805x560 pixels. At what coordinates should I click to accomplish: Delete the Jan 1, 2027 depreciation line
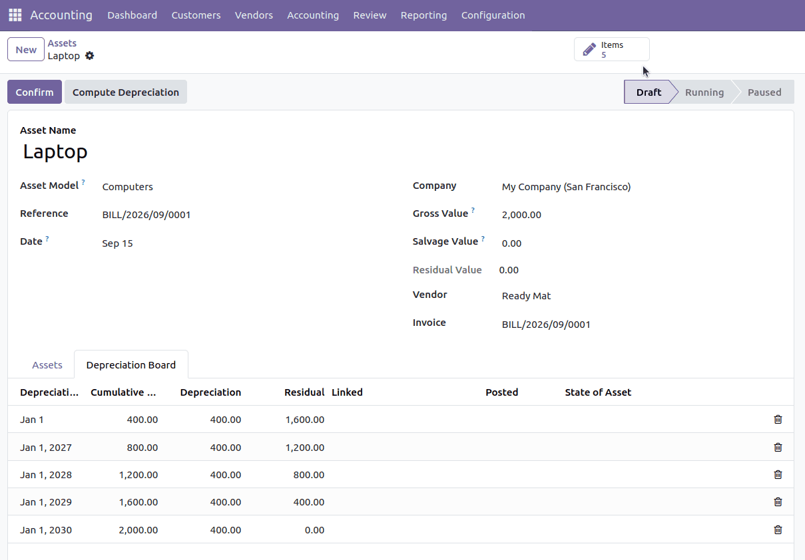[778, 448]
